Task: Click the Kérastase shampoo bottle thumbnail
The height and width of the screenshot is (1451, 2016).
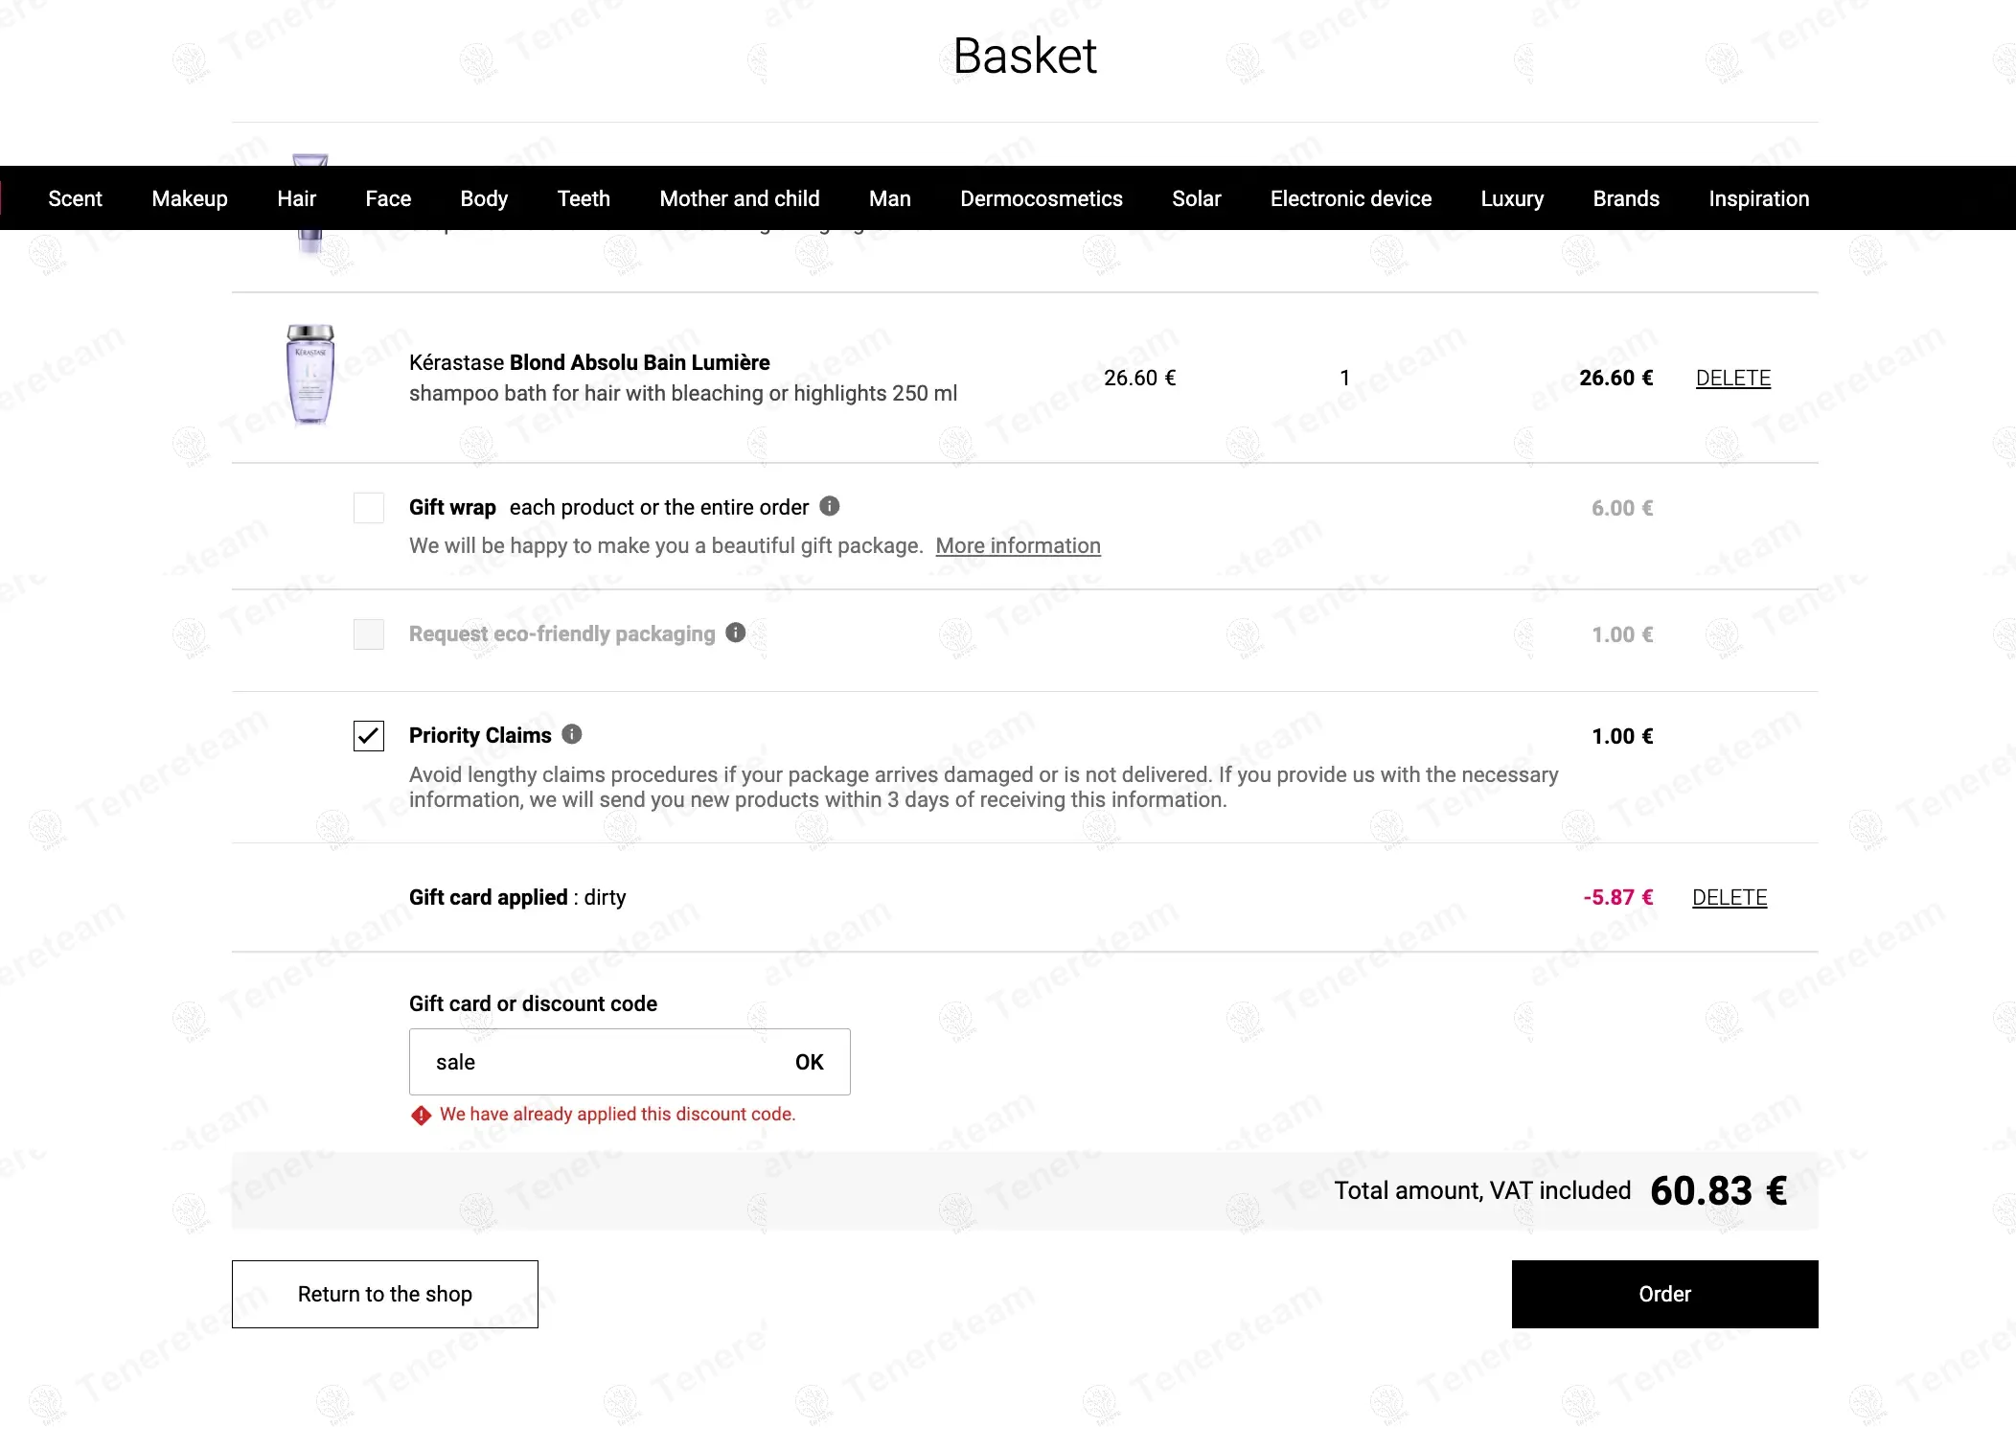Action: pyautogui.click(x=310, y=376)
